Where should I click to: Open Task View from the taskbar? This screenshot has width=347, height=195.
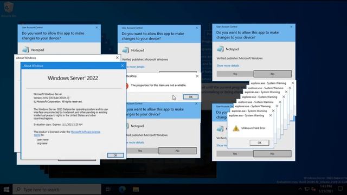(108, 190)
